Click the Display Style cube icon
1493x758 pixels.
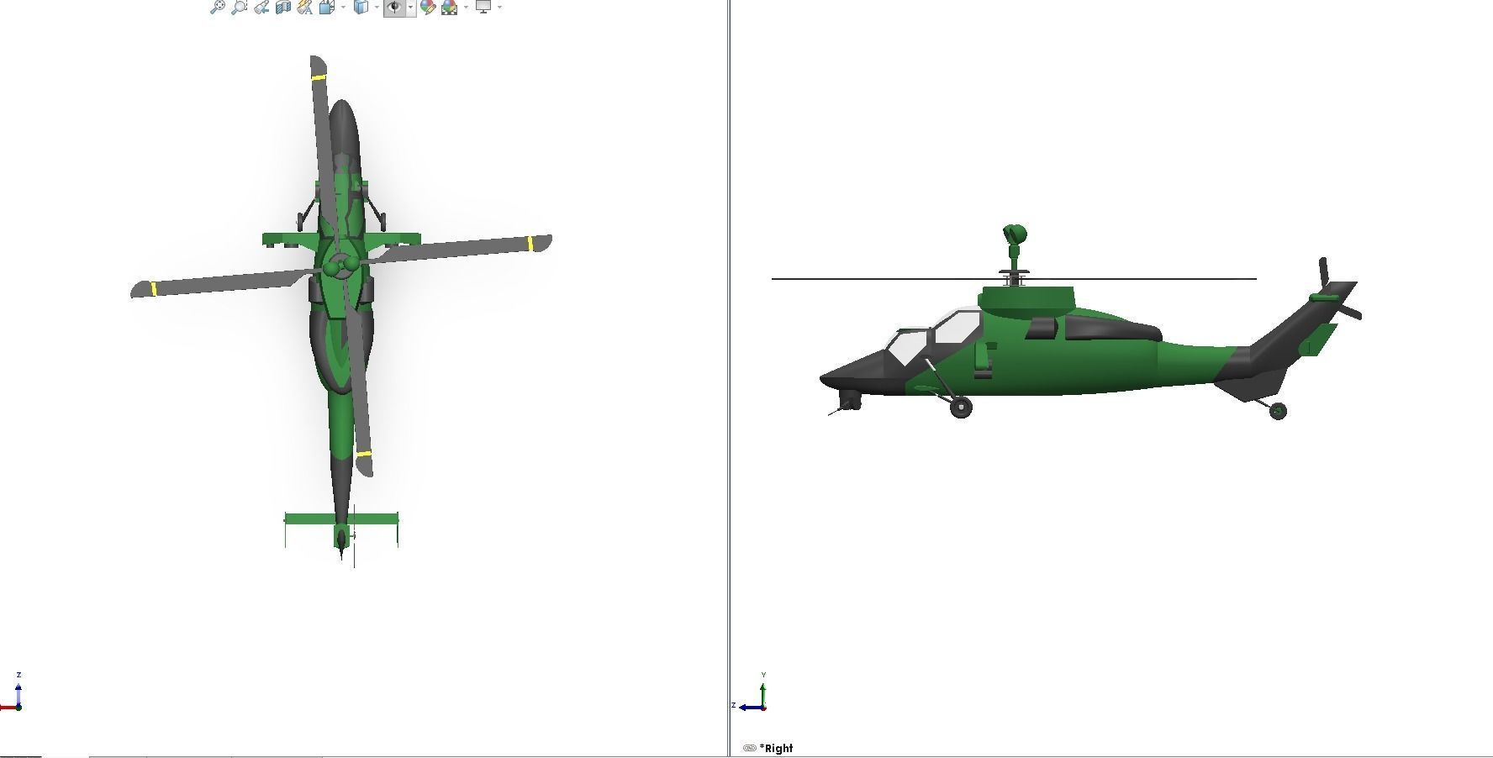pos(361,7)
